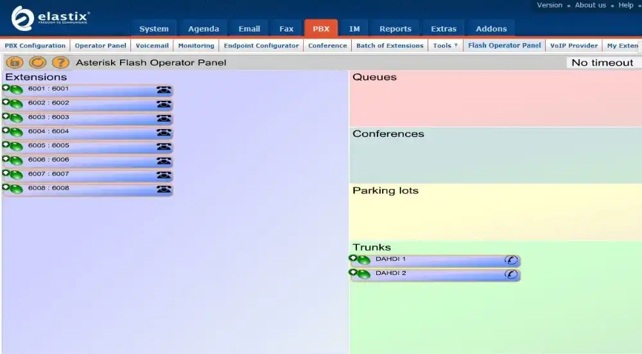Click the green status LED of extension 6005
The width and height of the screenshot is (642, 354).
17,147
